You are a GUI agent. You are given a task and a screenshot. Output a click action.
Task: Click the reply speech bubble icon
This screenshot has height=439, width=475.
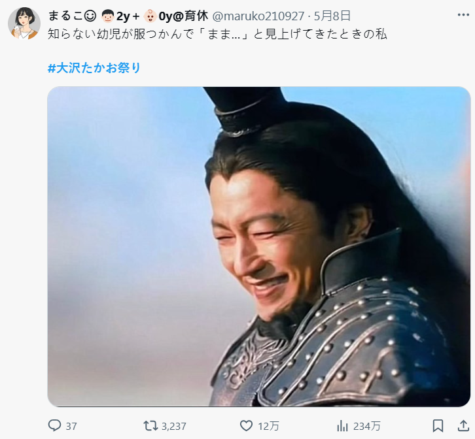pyautogui.click(x=54, y=426)
